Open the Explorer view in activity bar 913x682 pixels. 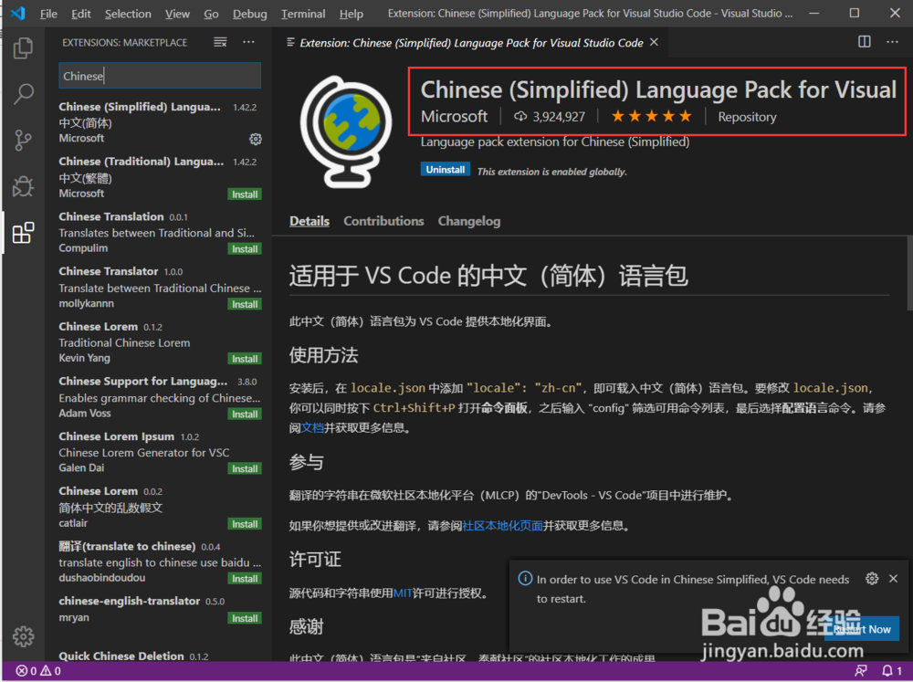pyautogui.click(x=24, y=48)
